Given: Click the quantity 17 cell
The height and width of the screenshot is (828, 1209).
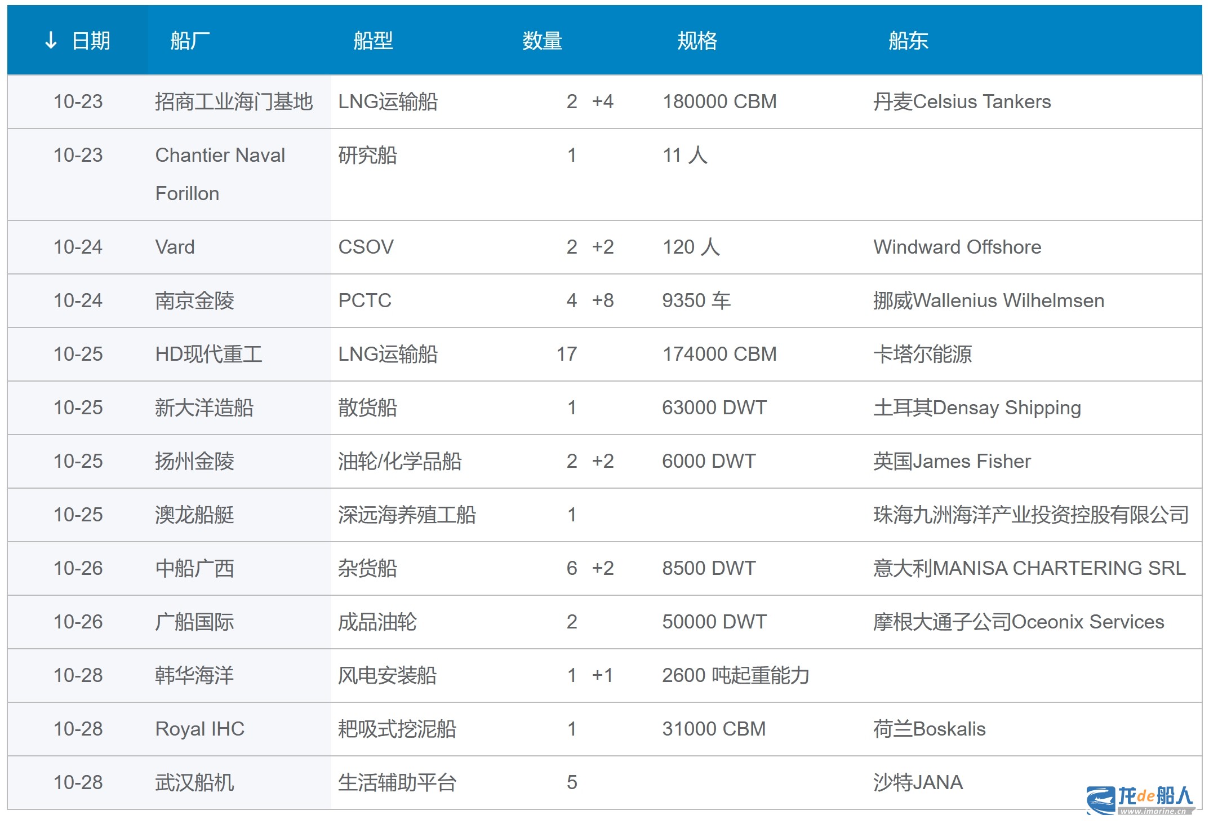Looking at the screenshot, I should click(x=567, y=354).
